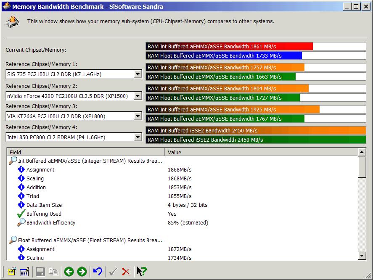Click the 4-bytes / 32-bits value
Screen dimensions: 373x280
coord(188,205)
